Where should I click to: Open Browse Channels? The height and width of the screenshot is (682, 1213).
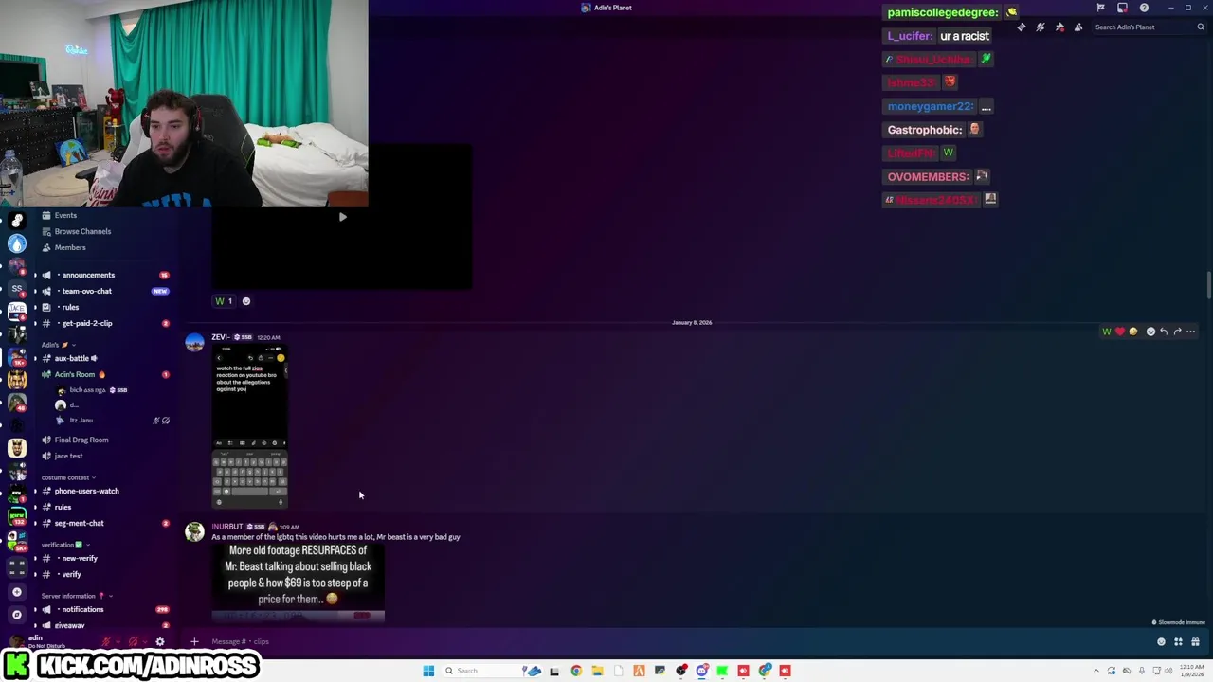pos(82,231)
